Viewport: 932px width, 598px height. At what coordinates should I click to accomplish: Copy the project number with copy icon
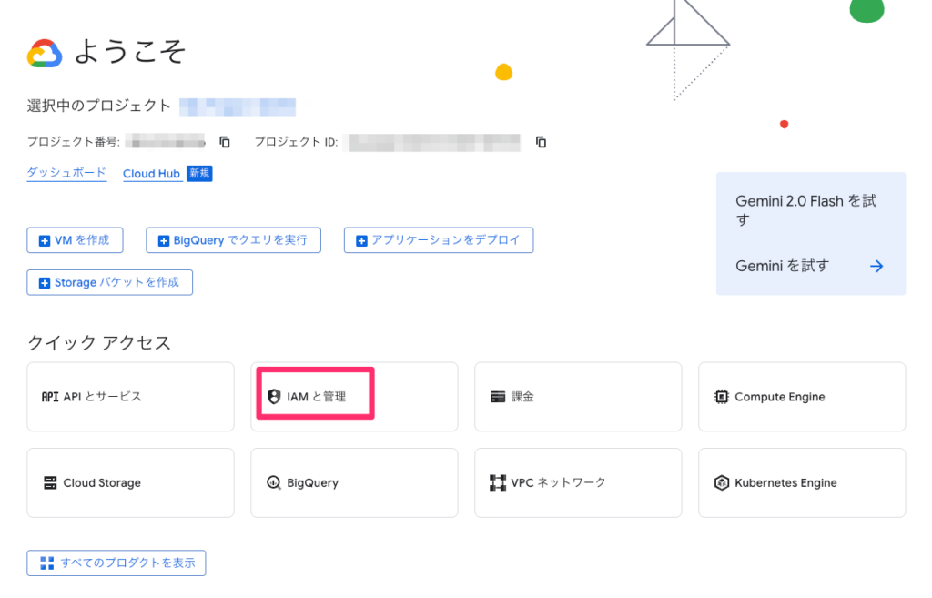coord(225,142)
